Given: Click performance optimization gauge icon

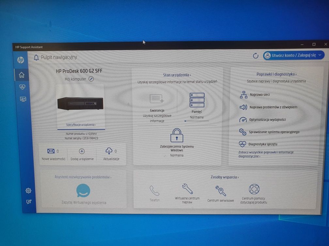Looking at the screenshot, I should coord(243,120).
